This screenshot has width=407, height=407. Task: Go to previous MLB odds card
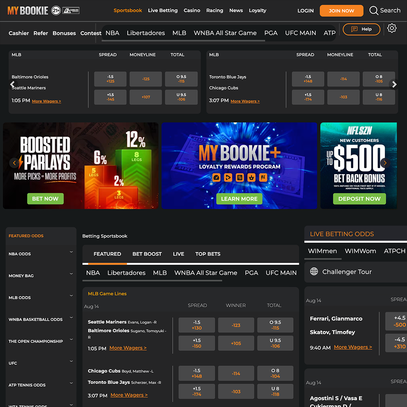click(x=12, y=84)
